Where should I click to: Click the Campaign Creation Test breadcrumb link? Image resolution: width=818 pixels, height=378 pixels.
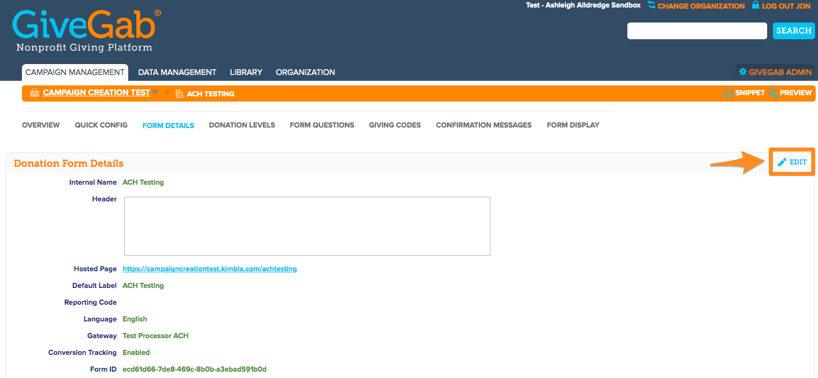[96, 92]
